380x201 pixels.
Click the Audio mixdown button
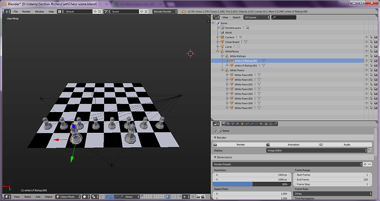(x=345, y=144)
